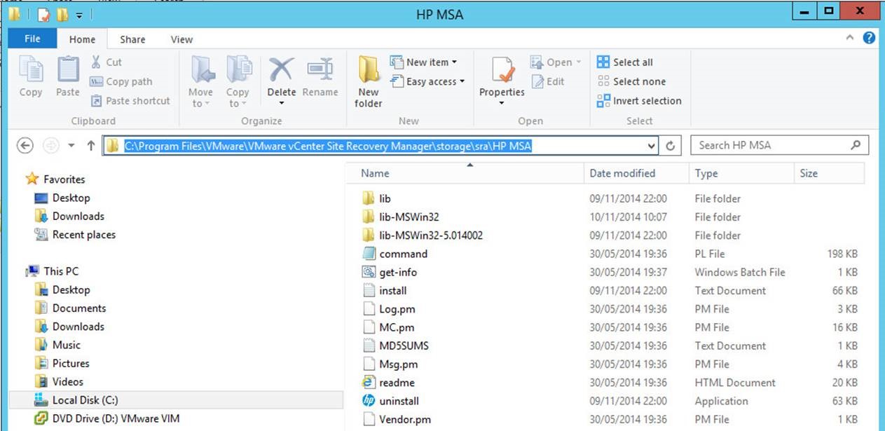
Task: Click the Delete red X icon
Action: pos(281,71)
